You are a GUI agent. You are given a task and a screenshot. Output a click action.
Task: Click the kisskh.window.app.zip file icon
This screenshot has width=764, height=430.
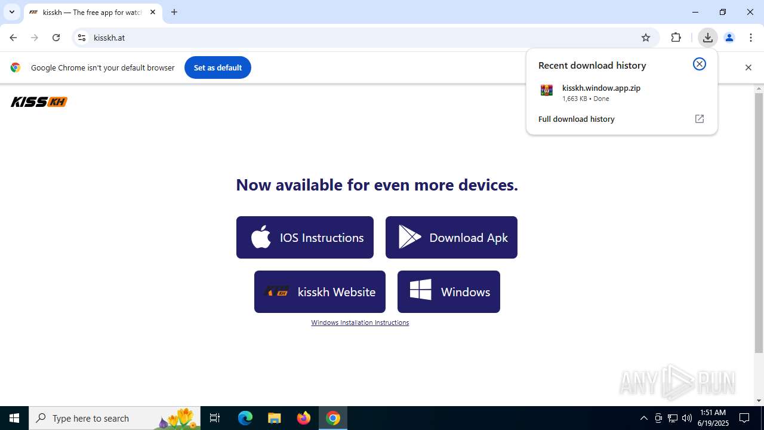coord(547,90)
